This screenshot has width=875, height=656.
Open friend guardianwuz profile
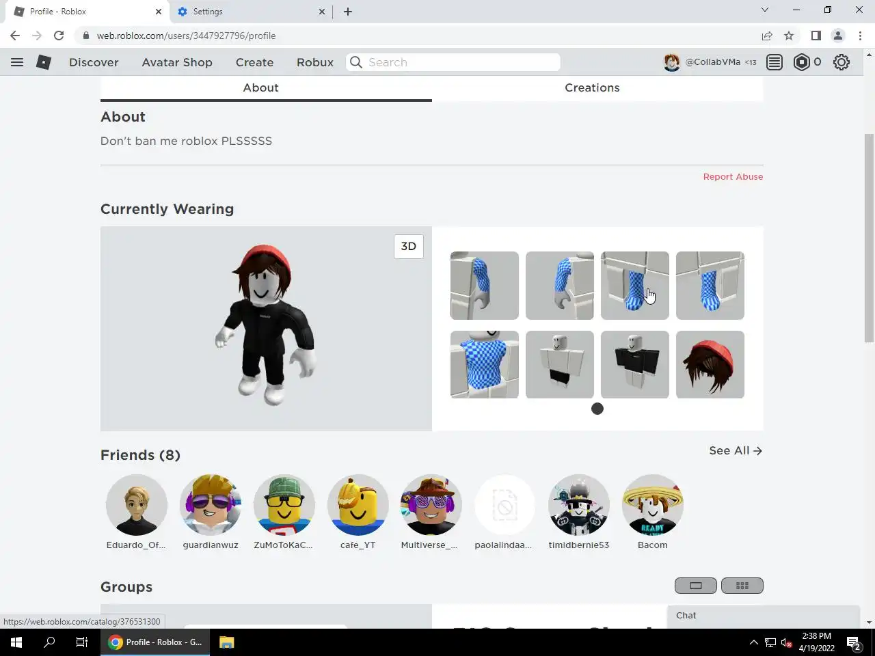click(x=211, y=505)
